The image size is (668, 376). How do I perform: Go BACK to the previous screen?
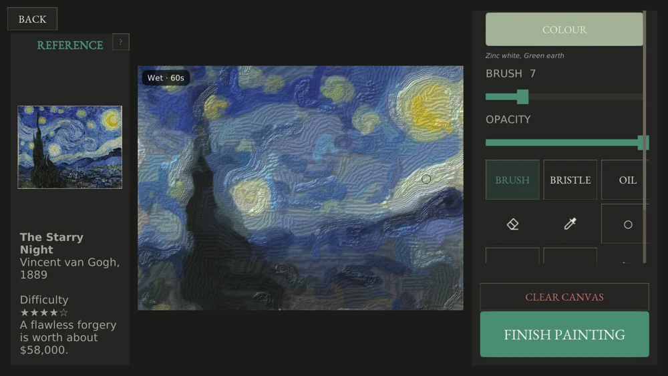click(x=32, y=19)
